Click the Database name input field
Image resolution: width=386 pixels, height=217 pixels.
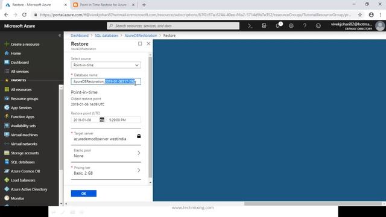click(x=106, y=81)
